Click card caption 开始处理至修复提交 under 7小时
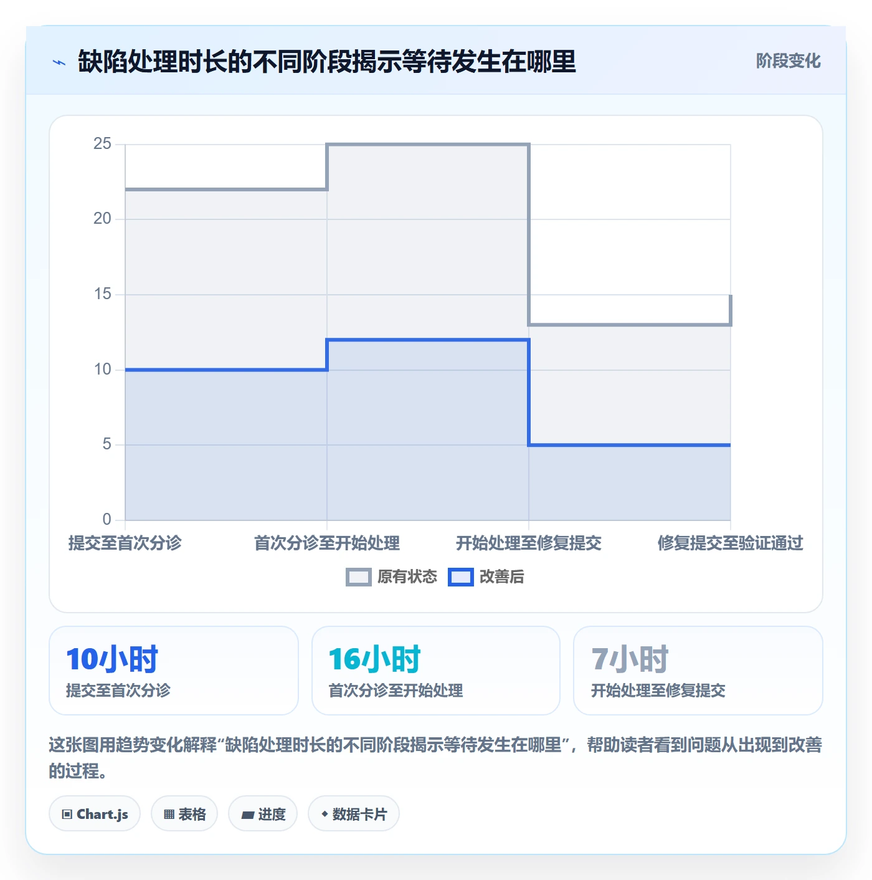This screenshot has width=872, height=880. pos(658,691)
